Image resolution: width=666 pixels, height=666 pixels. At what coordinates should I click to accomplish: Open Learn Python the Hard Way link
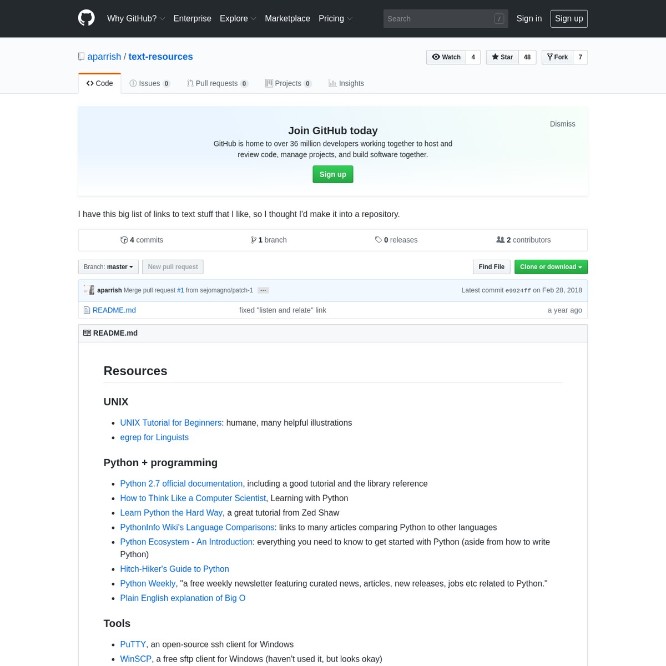click(x=171, y=513)
